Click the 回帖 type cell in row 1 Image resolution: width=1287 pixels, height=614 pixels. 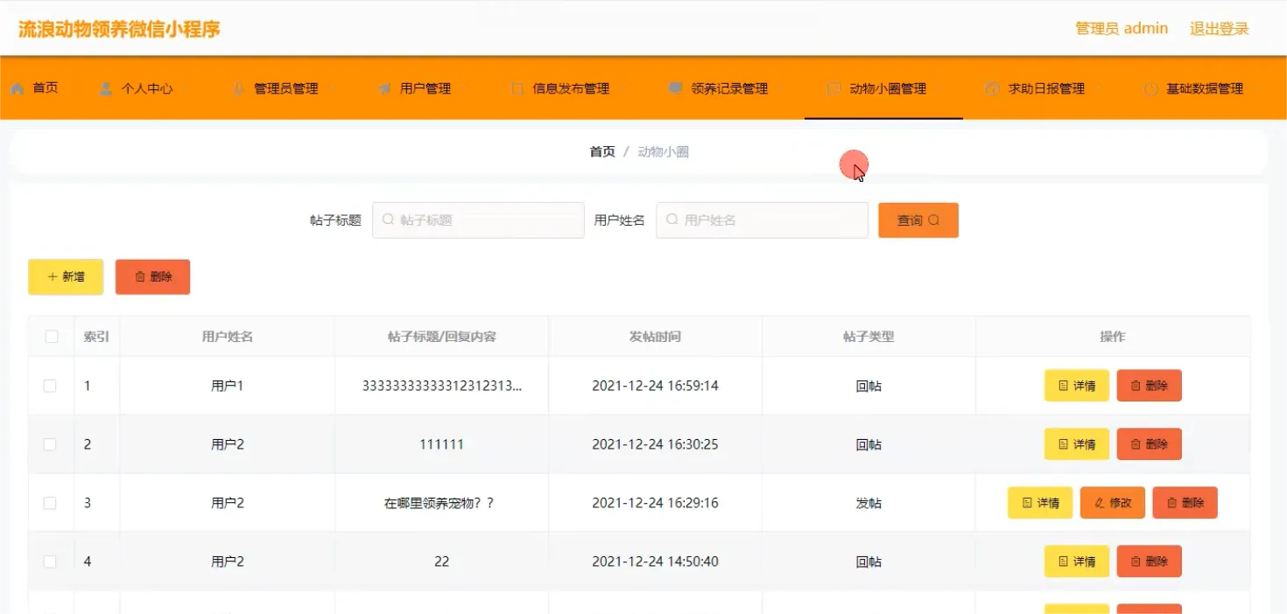(x=869, y=386)
